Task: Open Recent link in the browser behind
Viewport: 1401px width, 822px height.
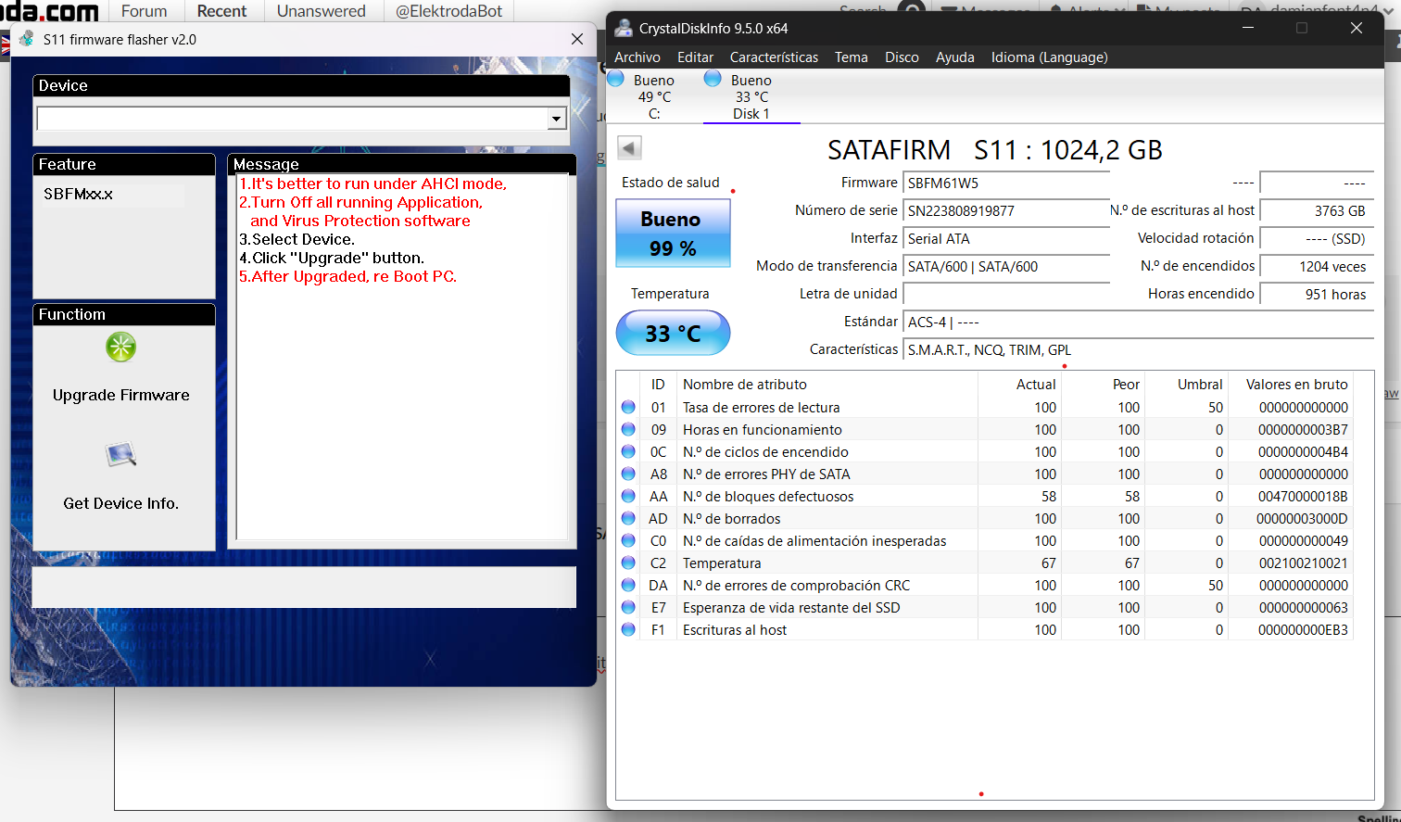Action: tap(221, 11)
